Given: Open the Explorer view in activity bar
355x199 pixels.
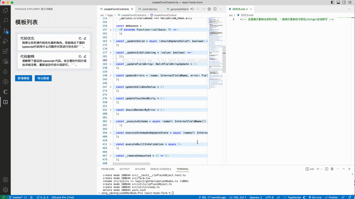Looking at the screenshot, I should point(5,11).
